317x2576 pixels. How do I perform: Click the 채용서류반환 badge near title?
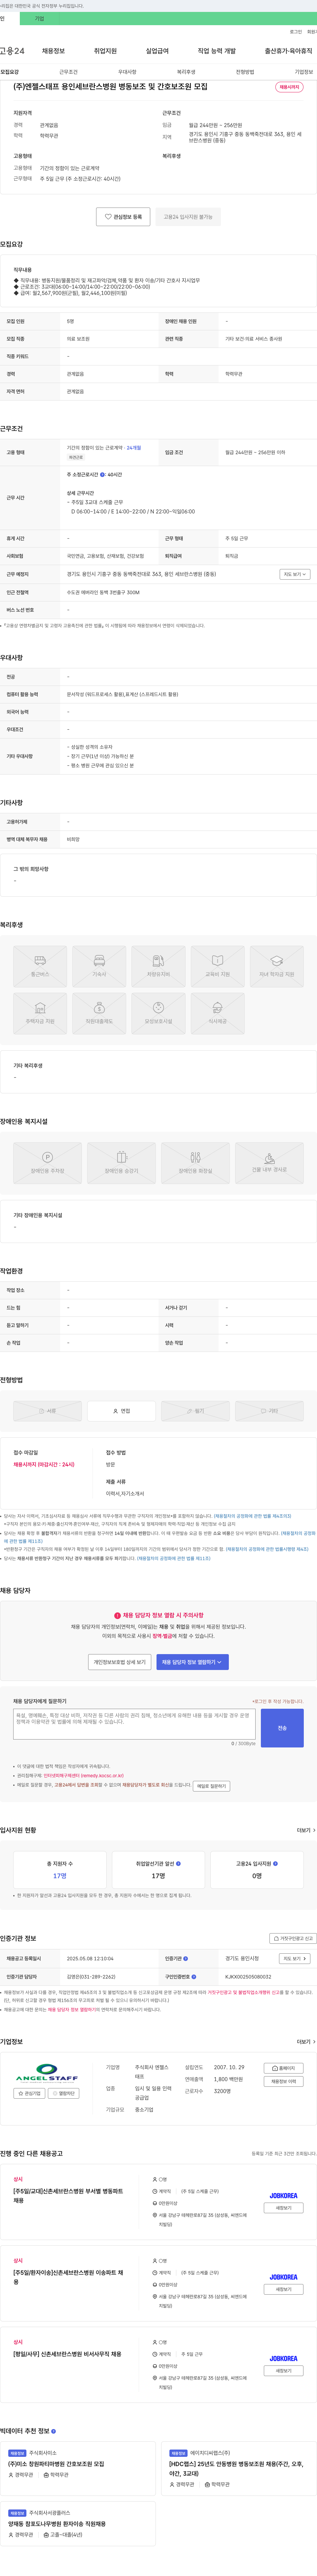tap(289, 87)
